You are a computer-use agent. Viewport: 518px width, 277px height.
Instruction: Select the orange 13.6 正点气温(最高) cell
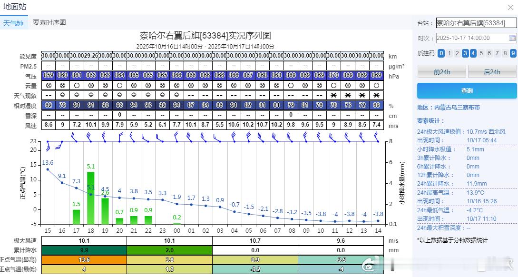pos(84,260)
